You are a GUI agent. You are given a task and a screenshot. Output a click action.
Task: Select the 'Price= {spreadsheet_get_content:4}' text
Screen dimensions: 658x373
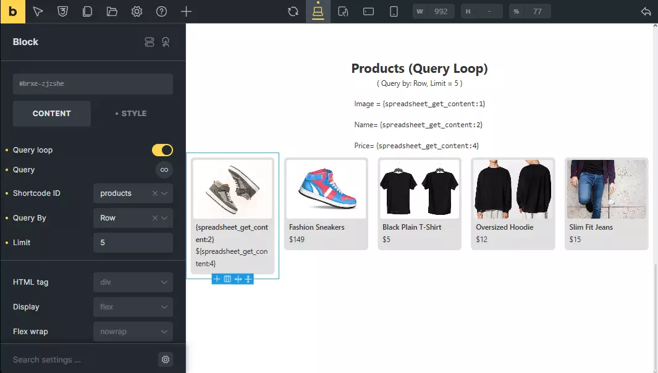click(416, 146)
